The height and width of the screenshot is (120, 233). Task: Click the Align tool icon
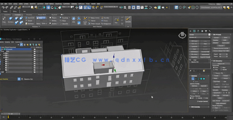[125, 7]
